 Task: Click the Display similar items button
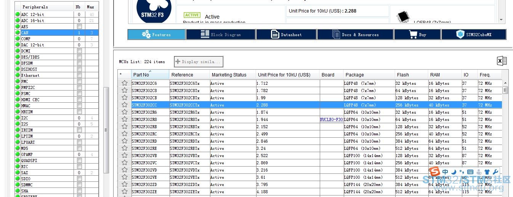(199, 62)
